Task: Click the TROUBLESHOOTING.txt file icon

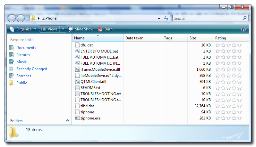Action: coord(77,94)
